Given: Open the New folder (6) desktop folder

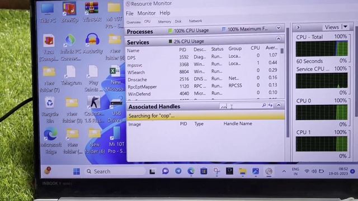Looking at the screenshot, I should pyautogui.click(x=95, y=141).
